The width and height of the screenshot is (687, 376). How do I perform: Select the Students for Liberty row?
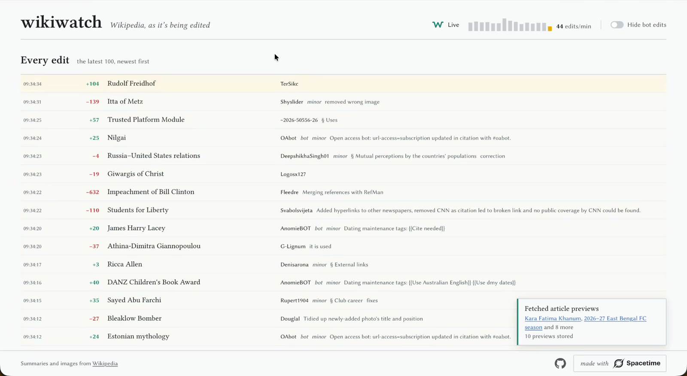coord(343,210)
